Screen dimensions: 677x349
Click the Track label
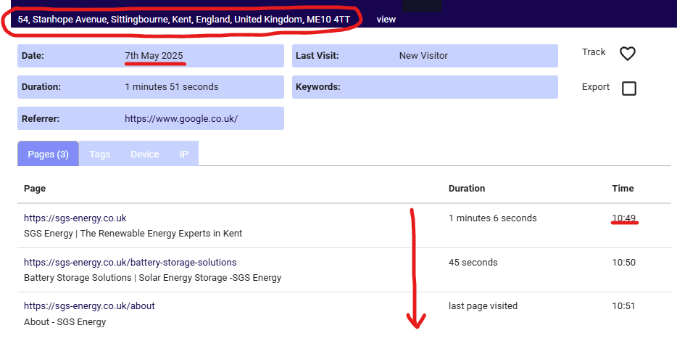click(594, 52)
